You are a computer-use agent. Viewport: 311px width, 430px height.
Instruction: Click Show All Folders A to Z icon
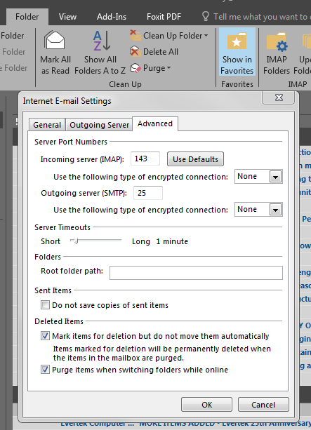coord(101,41)
